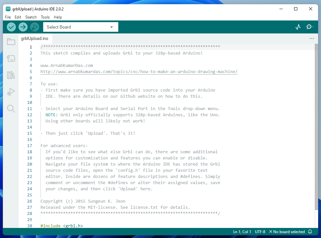Select the grblUpload.ino tab
This screenshot has height=238, width=321.
[35, 38]
